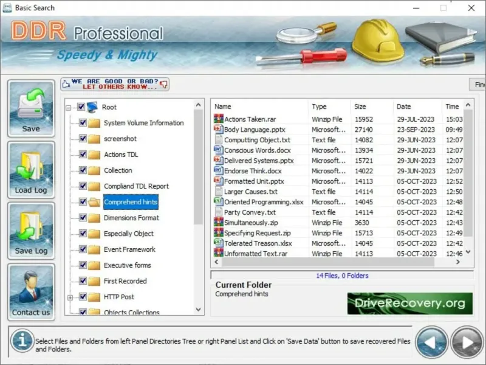Uncheck the Root checkbox
Screen dimensions: 486x365
point(81,107)
